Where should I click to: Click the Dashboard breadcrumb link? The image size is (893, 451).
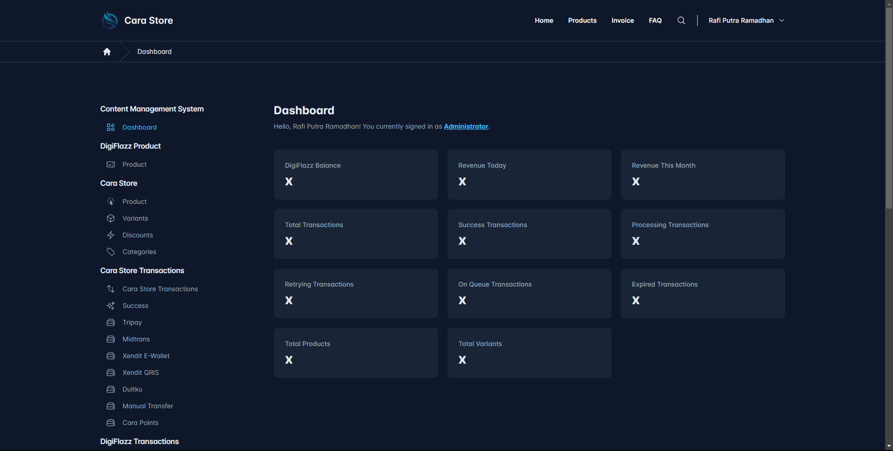click(x=154, y=52)
